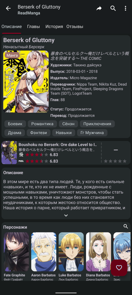Screen dimensions: 132x295
Task: Expand the description with the chevron
Action: [66, 215]
